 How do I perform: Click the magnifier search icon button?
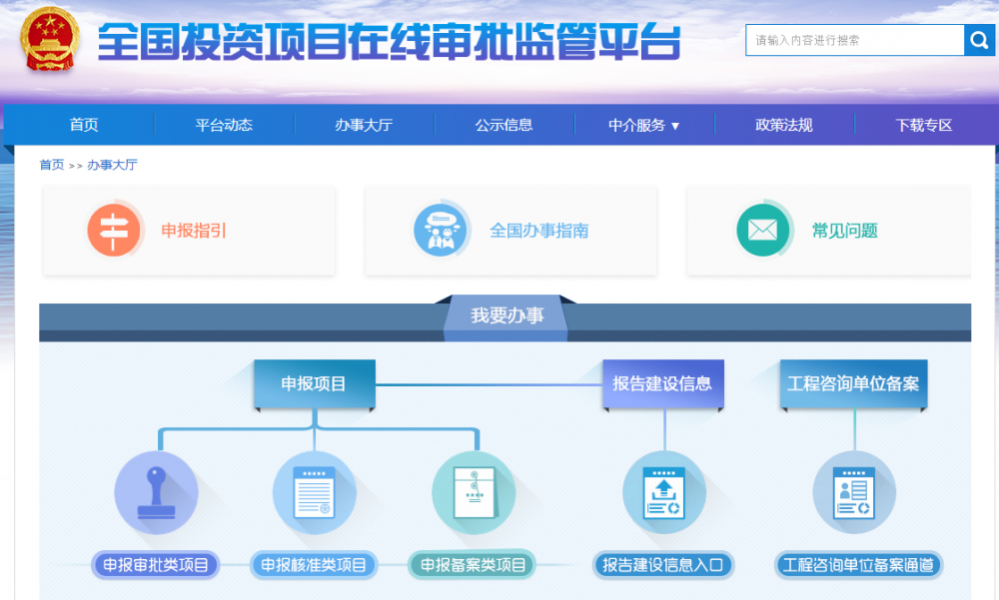[978, 40]
